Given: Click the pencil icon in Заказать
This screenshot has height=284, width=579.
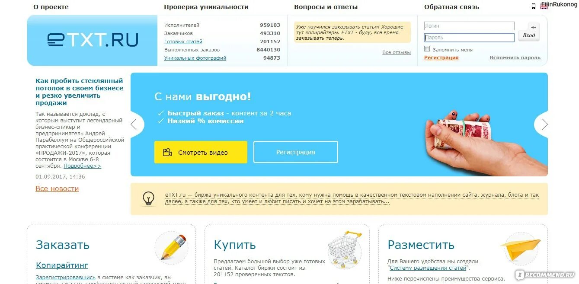Looking at the screenshot, I should point(173,248).
